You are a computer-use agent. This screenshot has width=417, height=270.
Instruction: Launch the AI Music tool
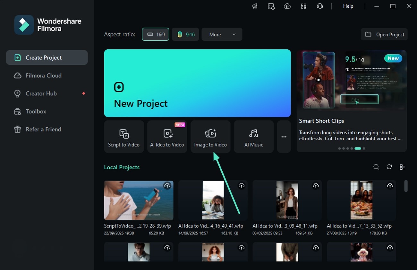254,137
